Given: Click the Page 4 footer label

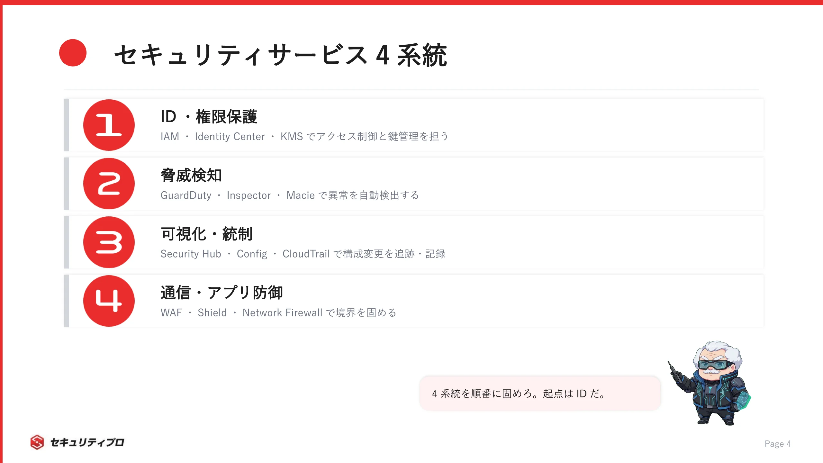Looking at the screenshot, I should pos(778,444).
